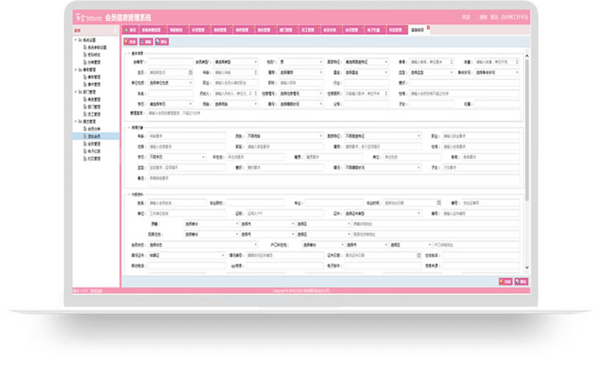The height and width of the screenshot is (369, 599).
Task: Click the 年龄 stepper arrows
Action: tap(256, 72)
